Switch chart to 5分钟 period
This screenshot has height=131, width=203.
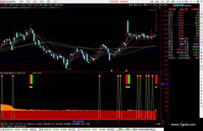[16, 5]
